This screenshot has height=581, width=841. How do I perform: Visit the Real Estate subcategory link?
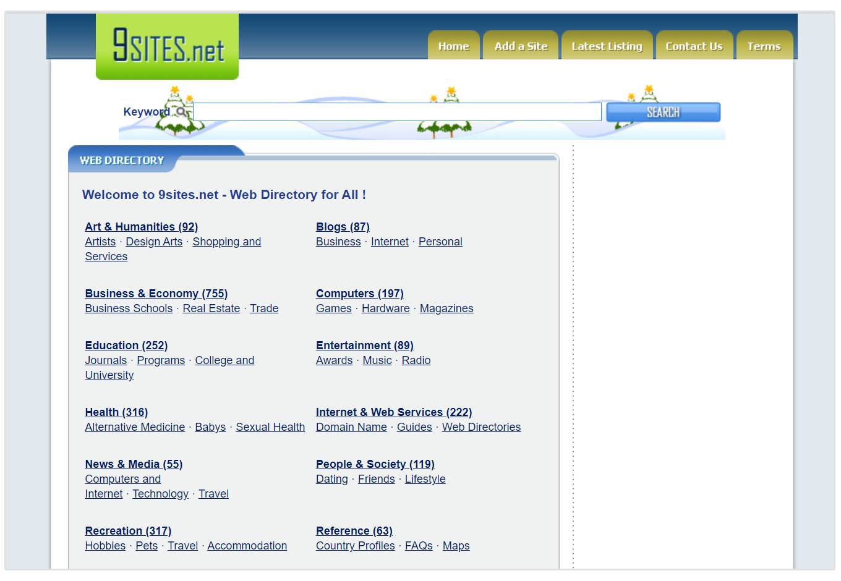211,308
